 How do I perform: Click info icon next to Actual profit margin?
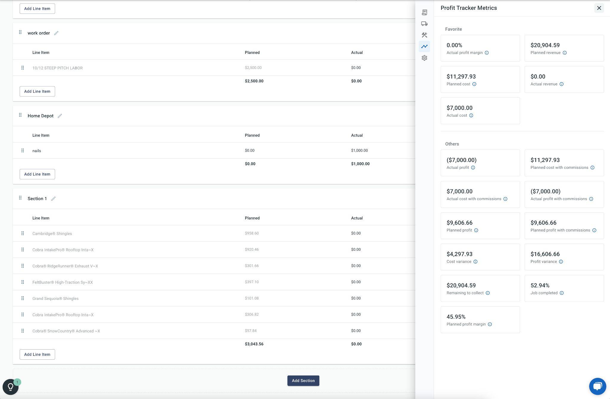click(x=487, y=53)
